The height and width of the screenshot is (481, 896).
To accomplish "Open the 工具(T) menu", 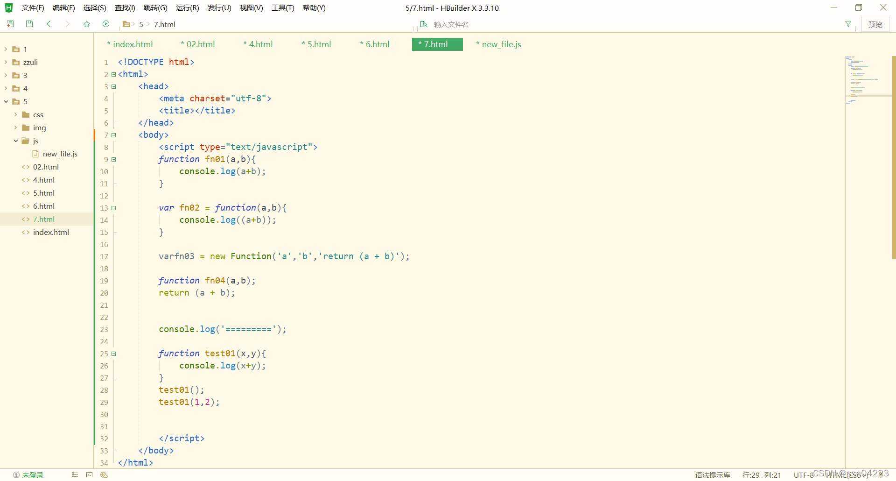I will click(x=283, y=8).
